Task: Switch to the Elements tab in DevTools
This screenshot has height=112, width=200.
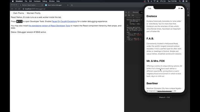Action: point(135,12)
